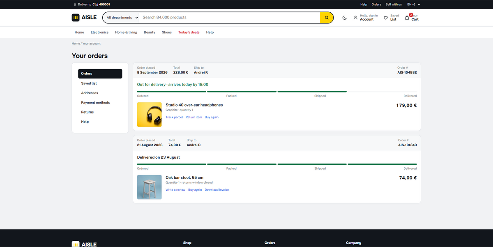Open Help in the navigation bar
The width and height of the screenshot is (493, 247).
[x=210, y=32]
